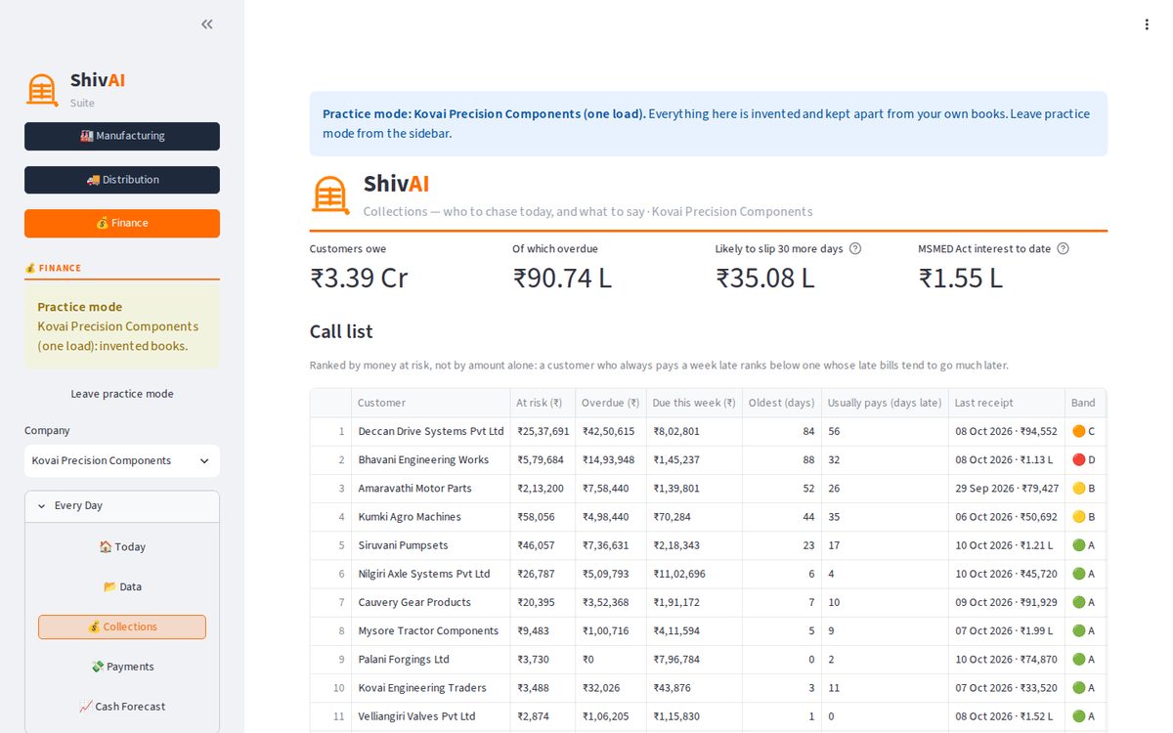The width and height of the screenshot is (1173, 733).
Task: Sort by Due this week column
Action: pyautogui.click(x=693, y=403)
